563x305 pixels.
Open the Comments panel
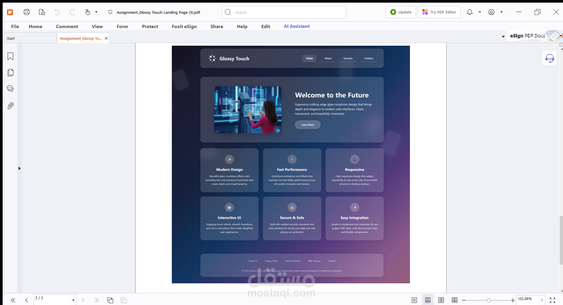10,89
